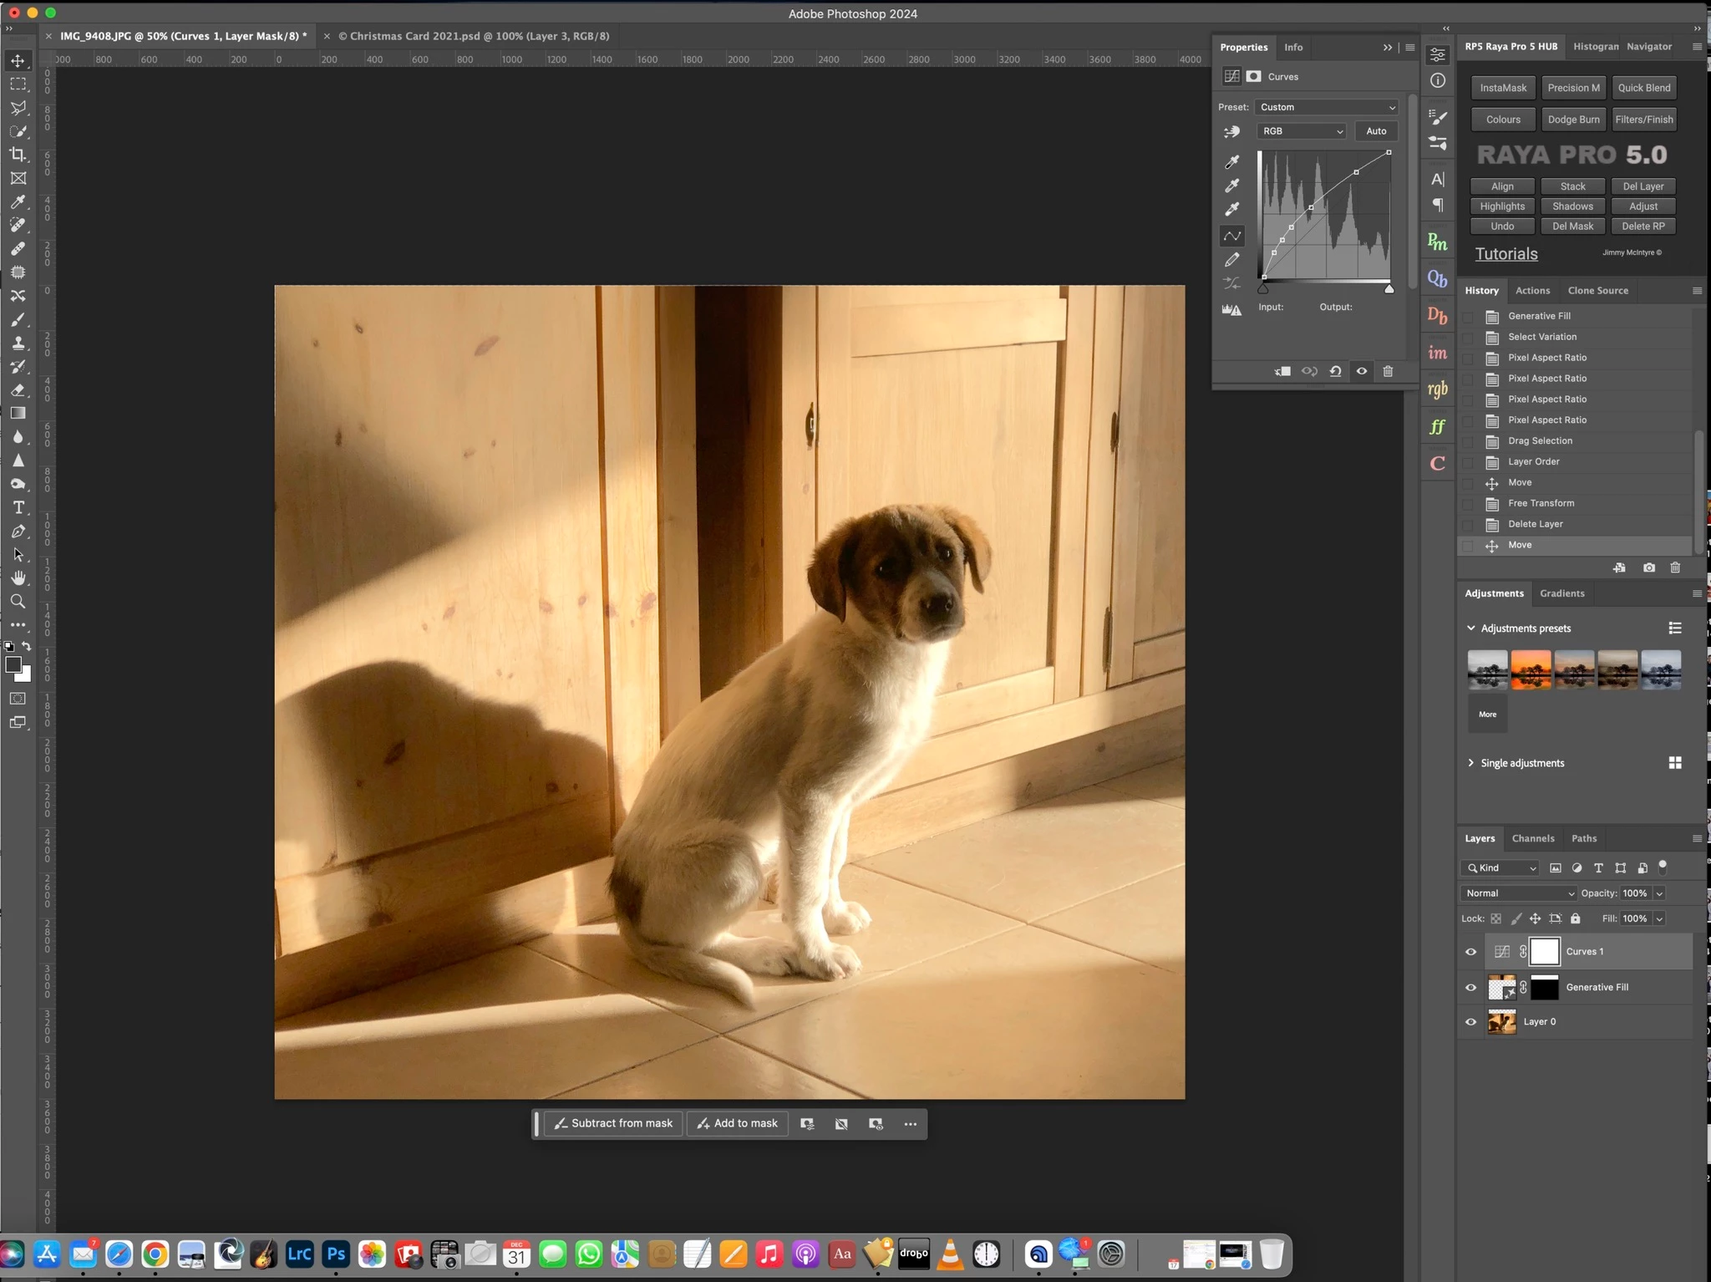Select the Type tool

pos(18,507)
